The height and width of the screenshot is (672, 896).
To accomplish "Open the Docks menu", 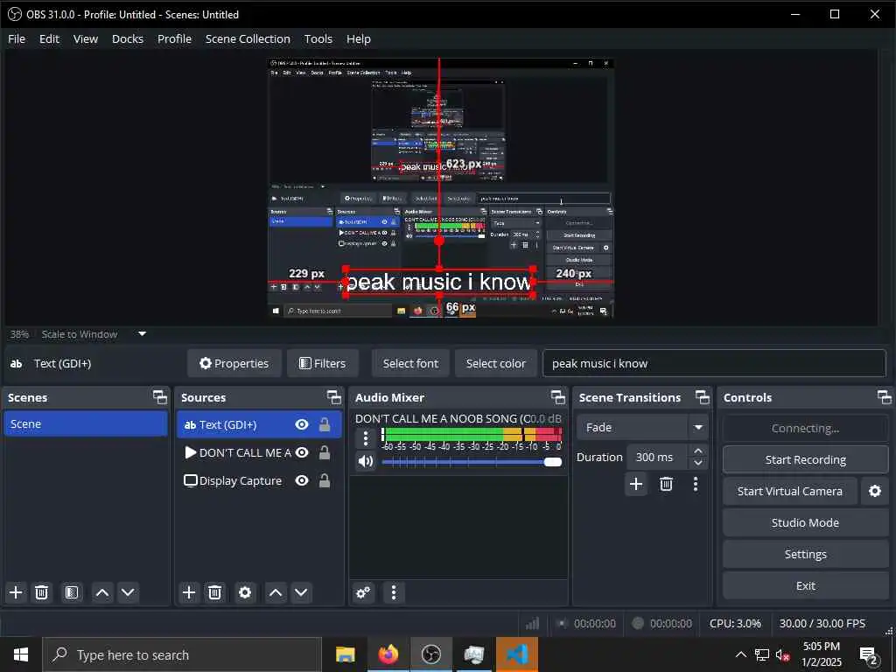I will (128, 38).
